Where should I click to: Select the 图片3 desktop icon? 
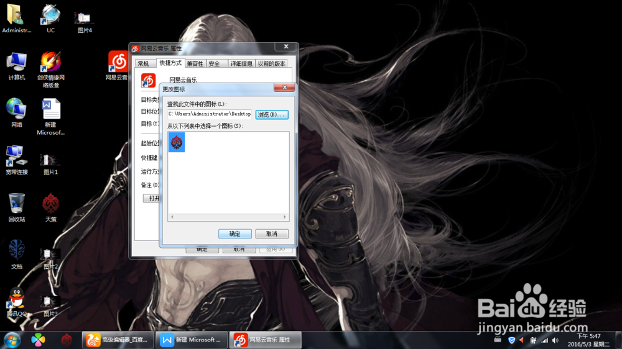tap(50, 306)
